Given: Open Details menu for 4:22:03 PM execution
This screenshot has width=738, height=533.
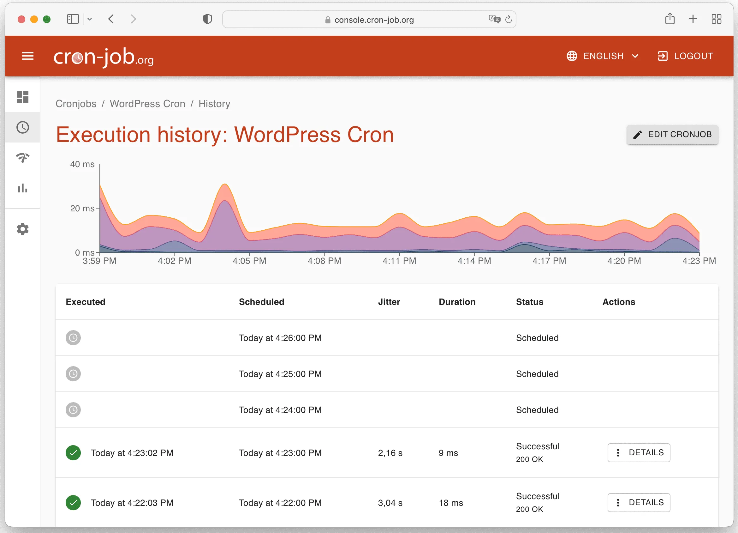Looking at the screenshot, I should [639, 502].
